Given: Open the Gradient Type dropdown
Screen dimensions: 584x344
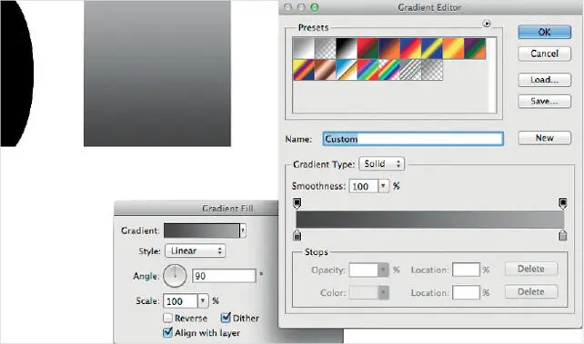Looking at the screenshot, I should (x=382, y=163).
